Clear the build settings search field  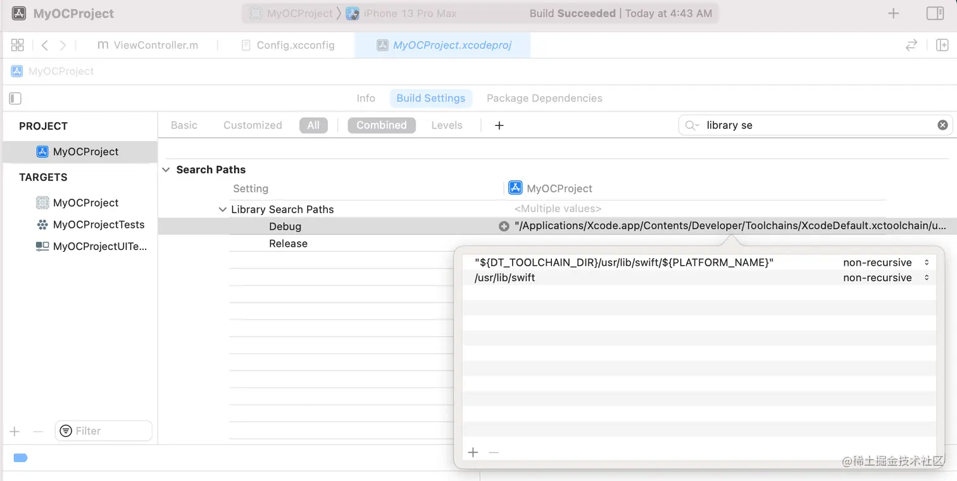942,125
